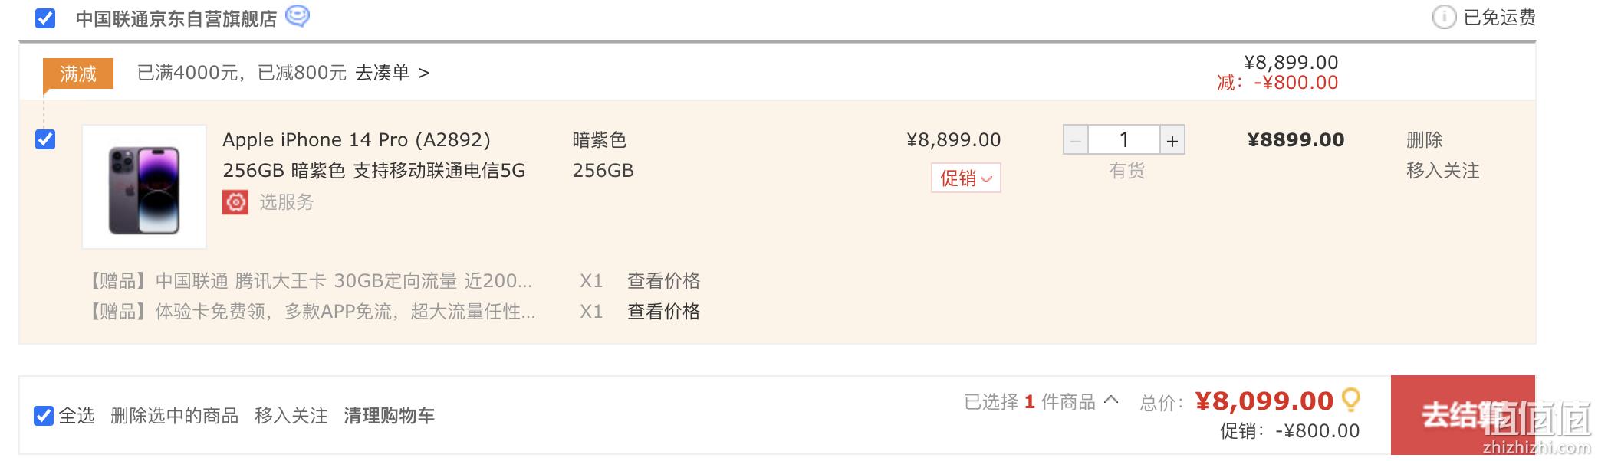Expand the 促销 promotion dropdown
Viewport: 1598px width, 461px height.
tap(966, 178)
